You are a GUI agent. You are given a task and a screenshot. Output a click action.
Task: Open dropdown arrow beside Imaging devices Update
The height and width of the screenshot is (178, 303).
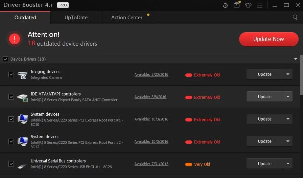(x=288, y=74)
